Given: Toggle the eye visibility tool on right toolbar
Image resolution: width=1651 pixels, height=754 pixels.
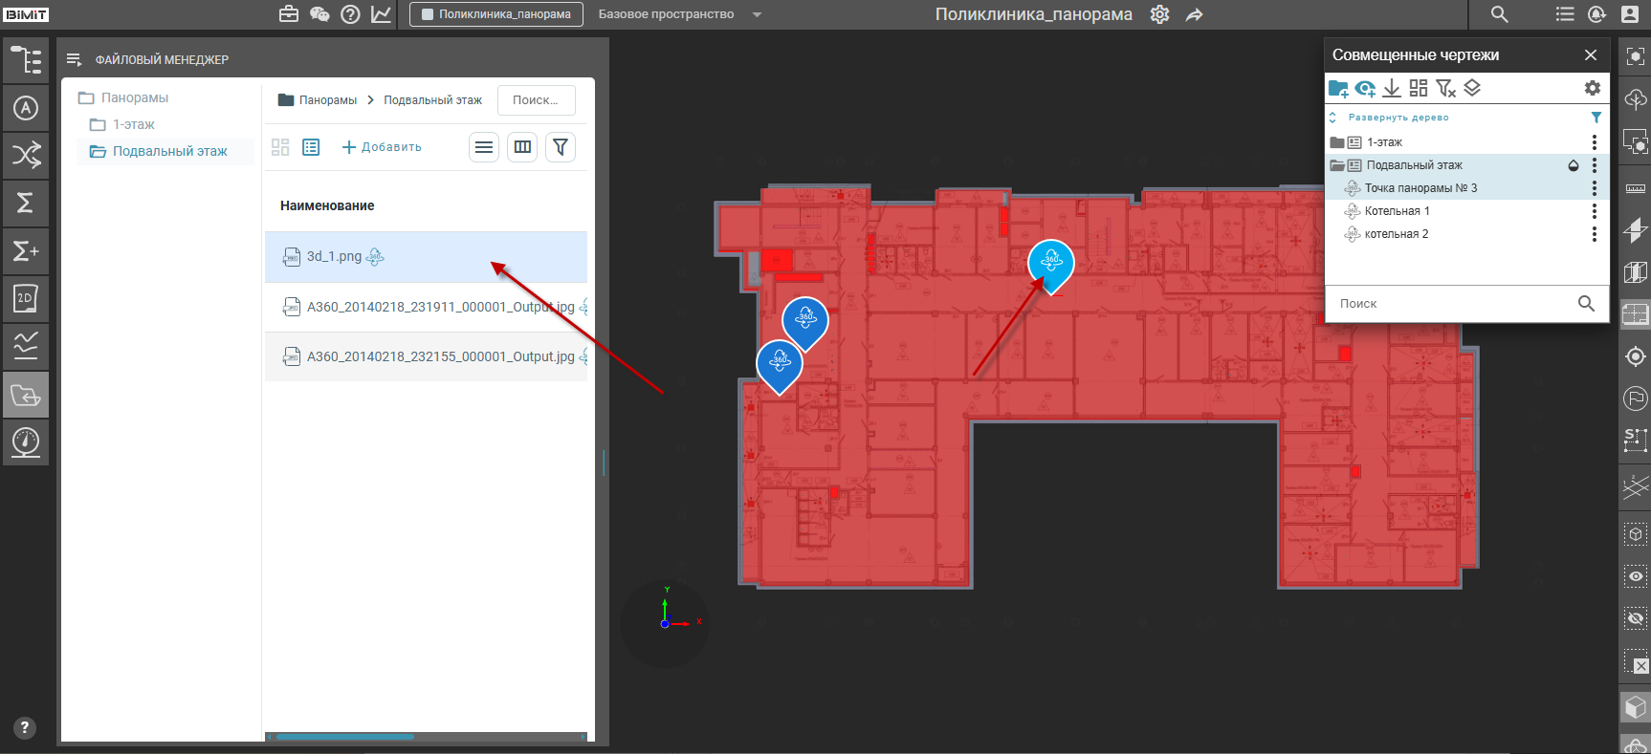Looking at the screenshot, I should coord(1636,576).
